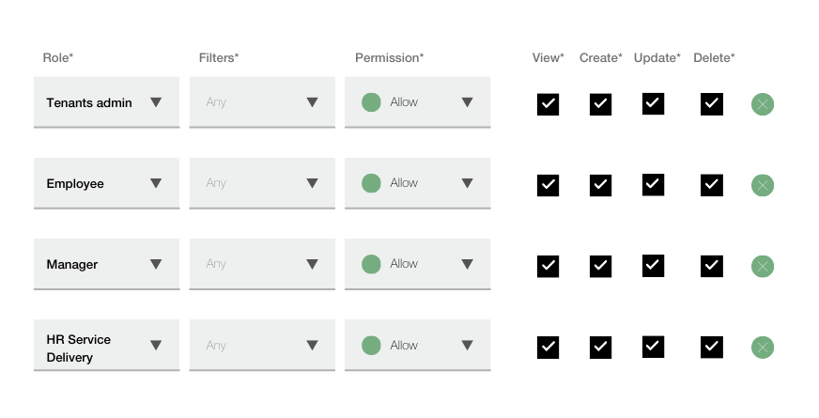This screenshot has height=418, width=819.
Task: Remove the Employee role row
Action: [762, 185]
